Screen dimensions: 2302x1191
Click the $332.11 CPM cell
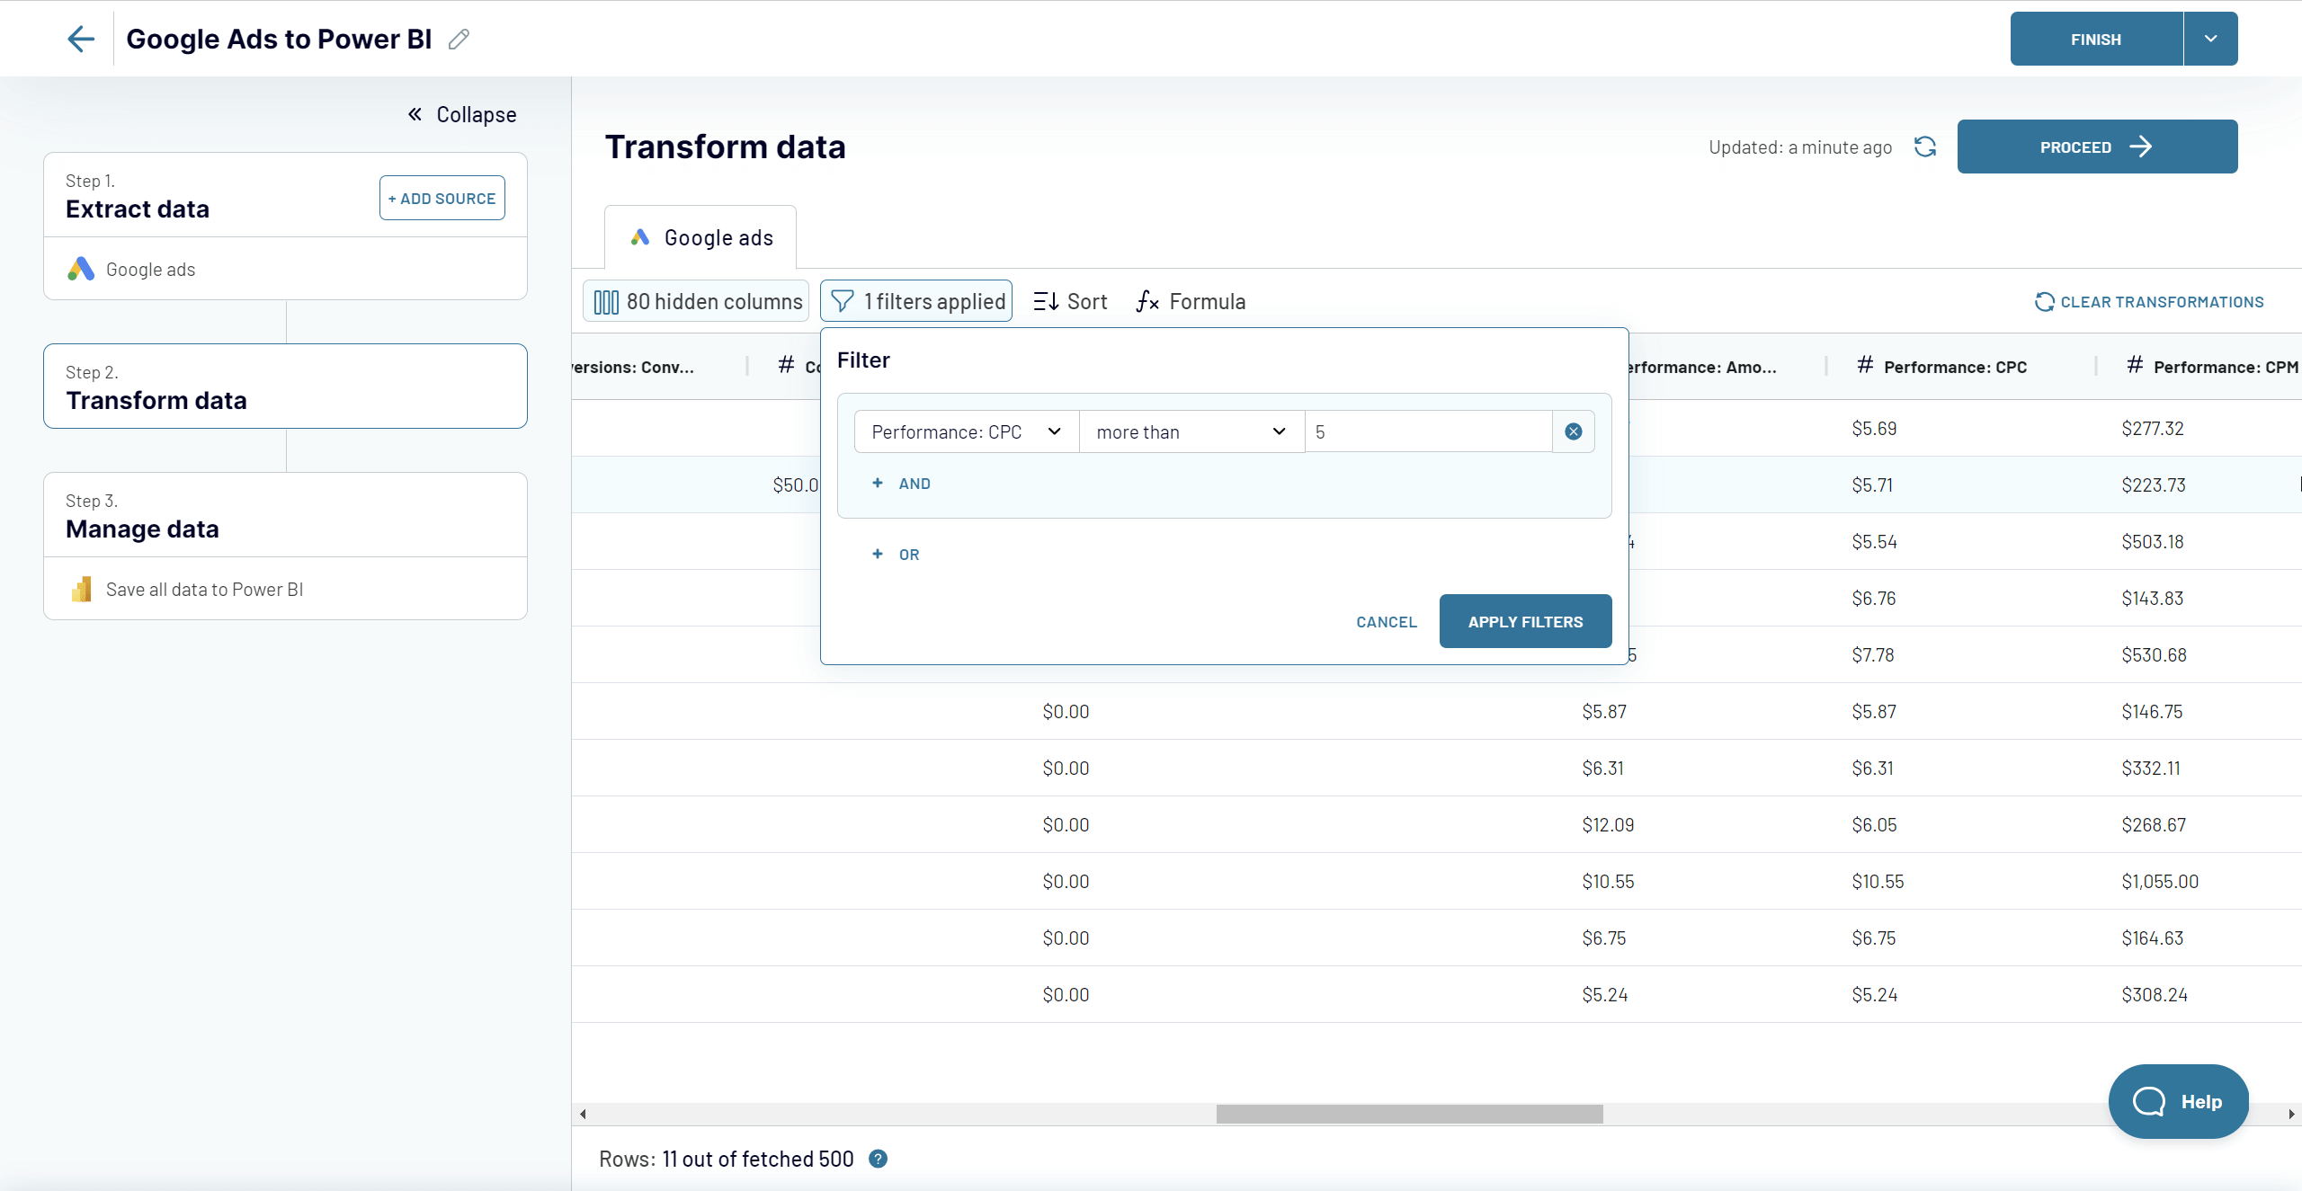[2151, 768]
